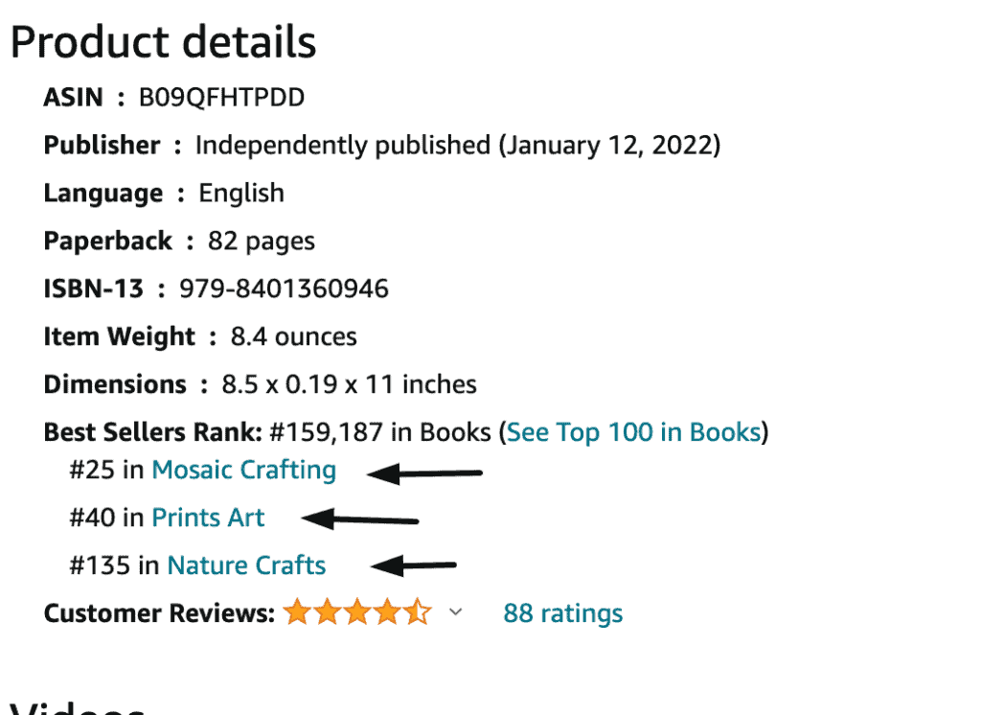Click the 82 pages paperback text
The width and height of the screenshot is (981, 715).
(x=262, y=242)
